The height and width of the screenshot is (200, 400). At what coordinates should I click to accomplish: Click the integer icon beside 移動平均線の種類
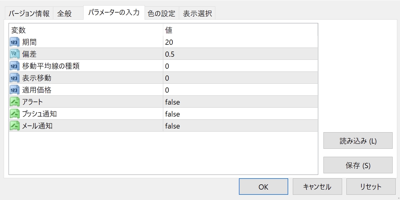tap(14, 66)
